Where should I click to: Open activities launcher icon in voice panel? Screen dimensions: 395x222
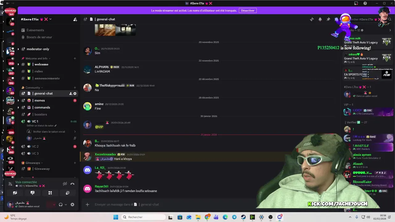click(50, 193)
